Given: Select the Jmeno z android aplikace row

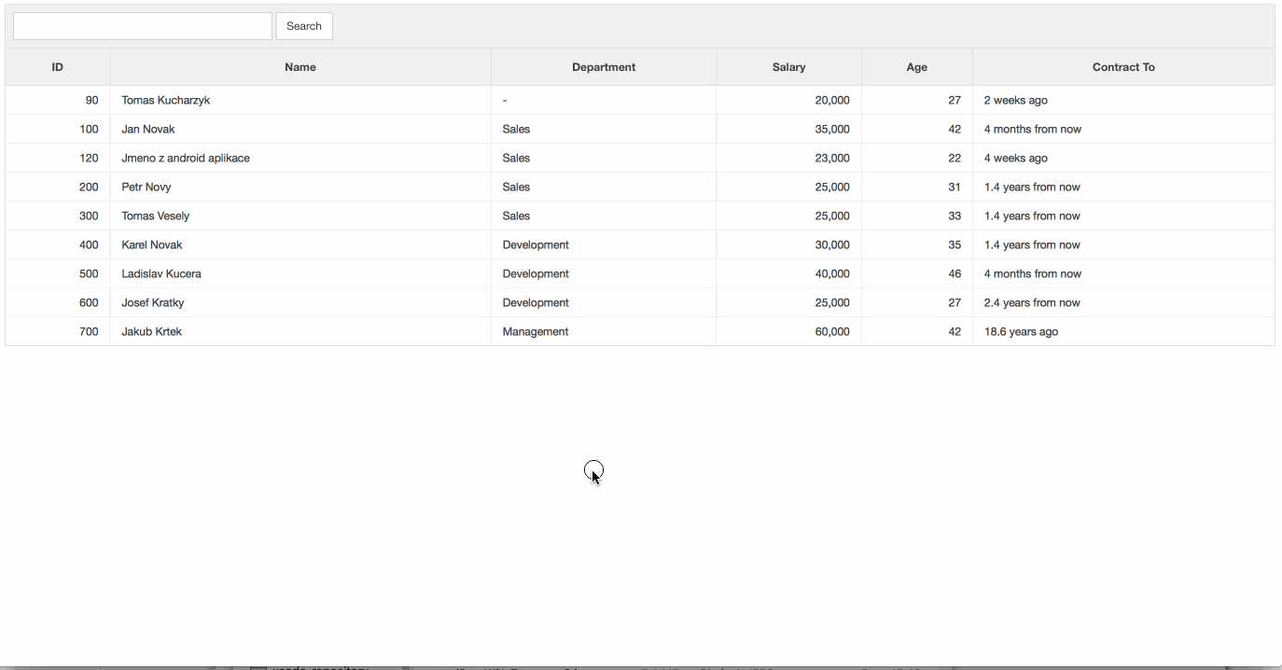Looking at the screenshot, I should pyautogui.click(x=186, y=158).
